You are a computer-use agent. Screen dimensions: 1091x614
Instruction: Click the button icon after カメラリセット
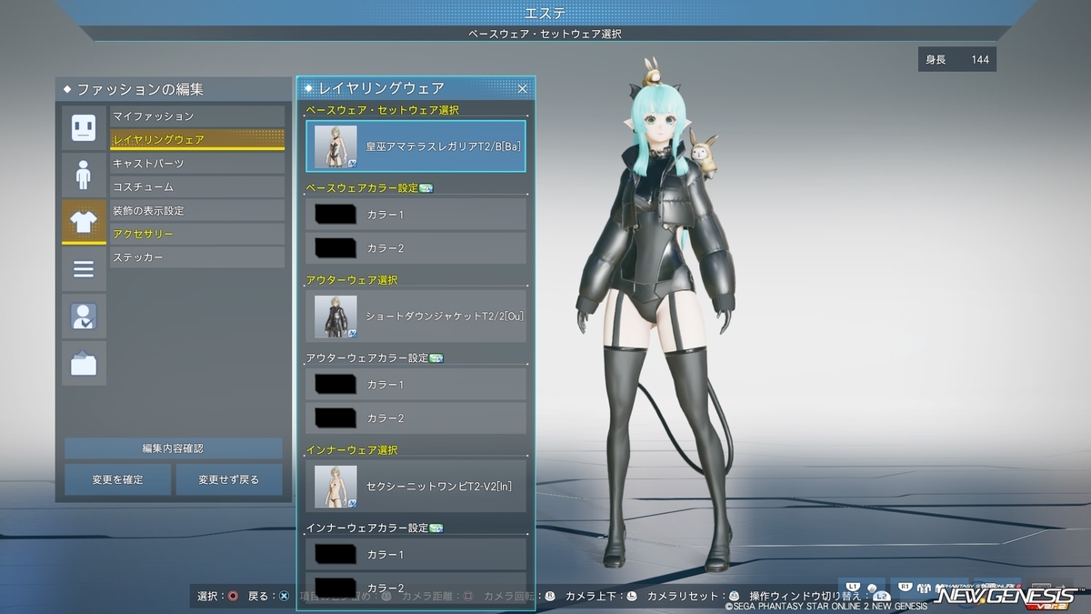coord(734,597)
